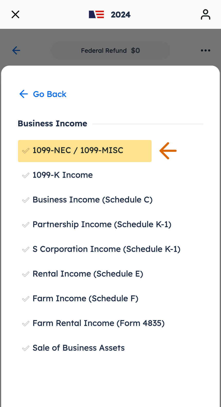This screenshot has width=221, height=407.
Task: Click the orange arrow pointing at 1099-NEC
Action: (168, 151)
